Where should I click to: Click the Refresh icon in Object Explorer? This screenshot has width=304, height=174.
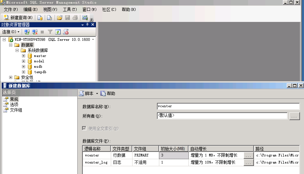coord(58,32)
